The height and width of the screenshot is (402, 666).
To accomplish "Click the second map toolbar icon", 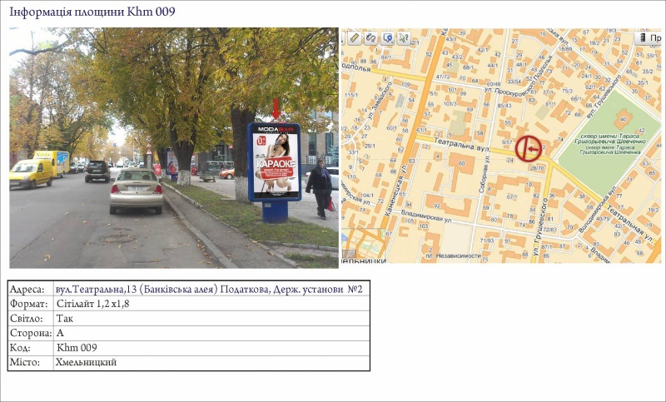I will point(370,37).
